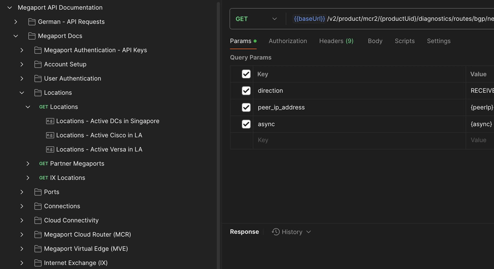
Task: Toggle the async parameter checkbox
Action: [246, 124]
